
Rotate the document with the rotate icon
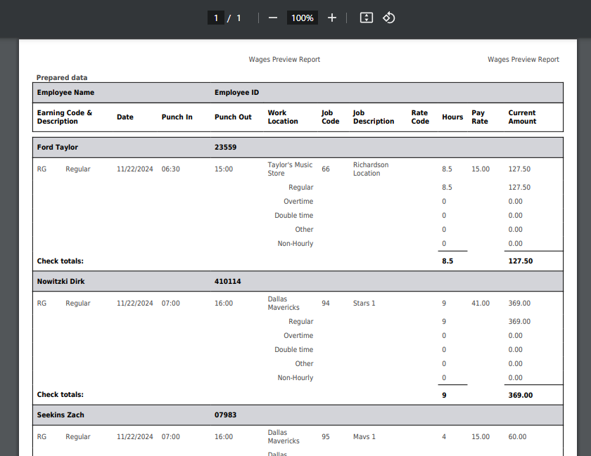[388, 18]
